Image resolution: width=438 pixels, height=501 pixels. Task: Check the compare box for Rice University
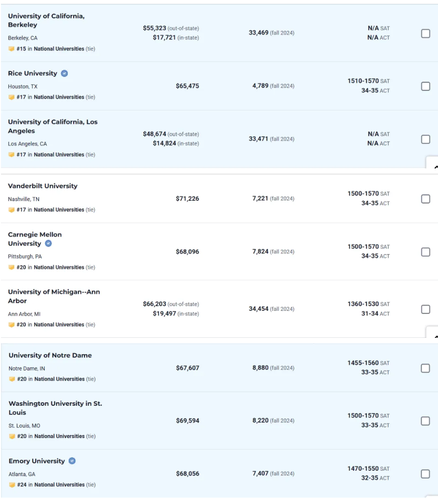(425, 86)
